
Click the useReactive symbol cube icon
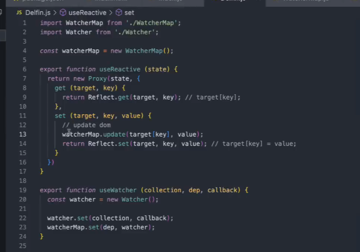(63, 12)
